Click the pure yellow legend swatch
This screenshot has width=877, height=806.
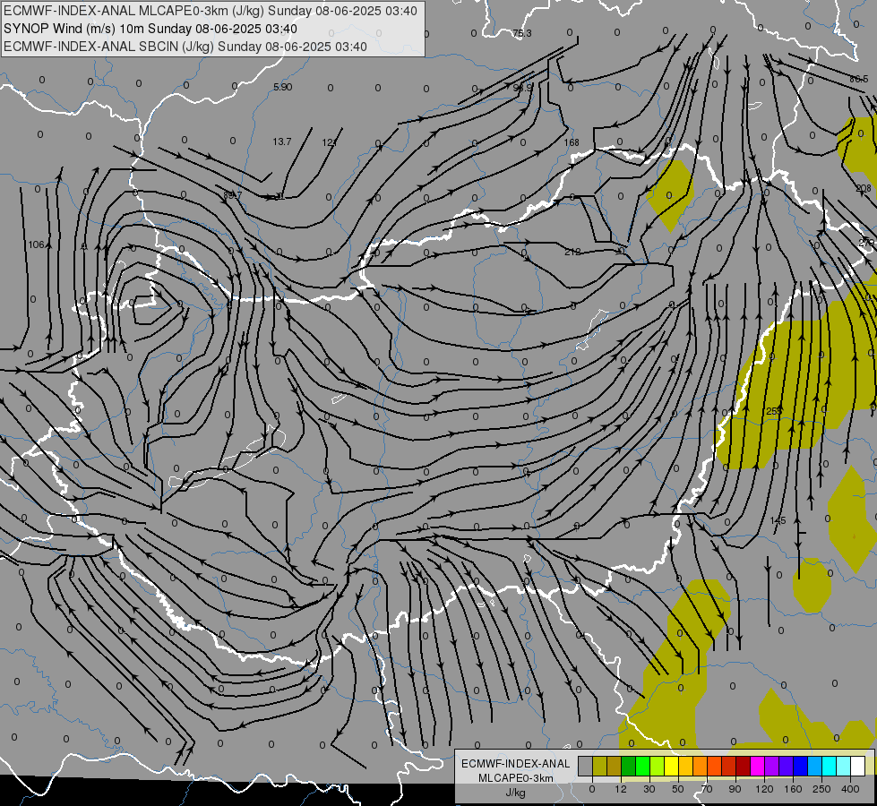point(672,766)
